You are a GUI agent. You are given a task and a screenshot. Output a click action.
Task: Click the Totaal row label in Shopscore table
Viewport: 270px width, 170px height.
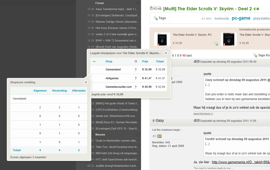pyautogui.click(x=17, y=150)
